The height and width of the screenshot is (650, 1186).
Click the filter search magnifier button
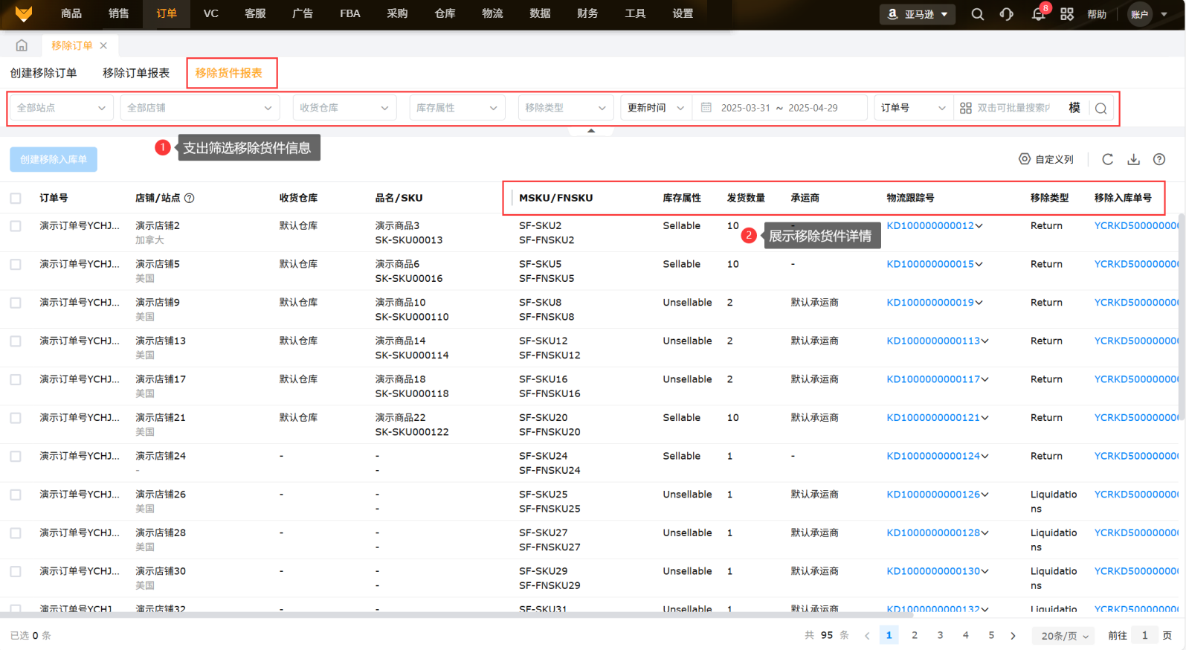[x=1100, y=109]
